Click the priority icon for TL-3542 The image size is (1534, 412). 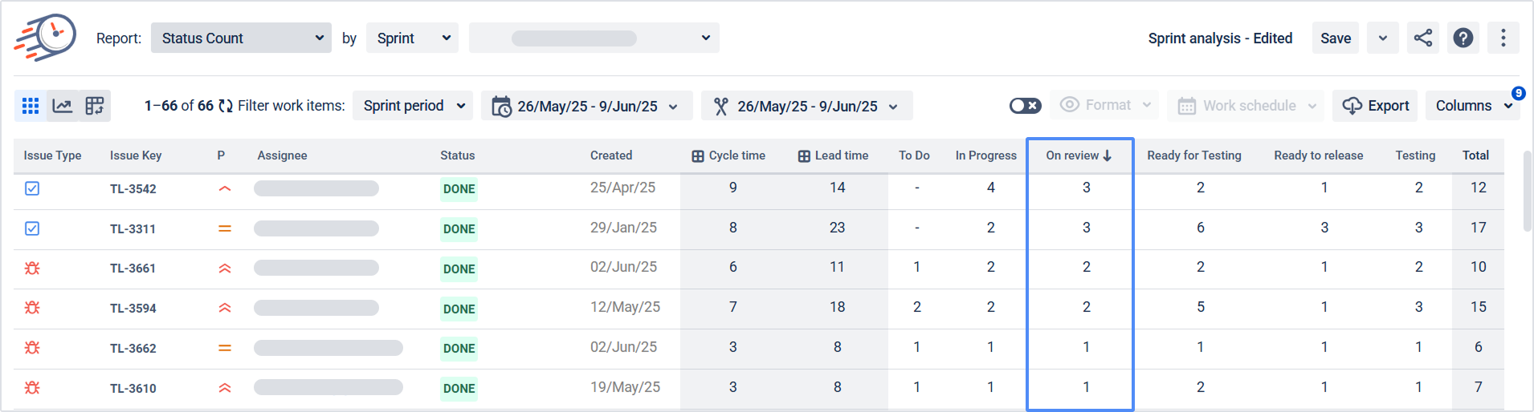(225, 189)
